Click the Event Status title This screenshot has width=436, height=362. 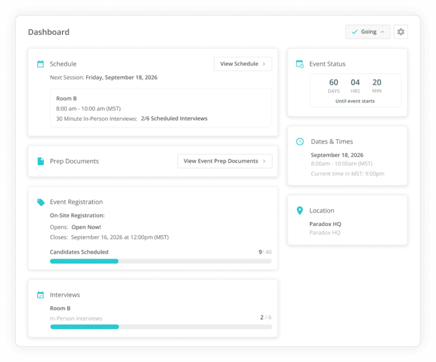[327, 64]
